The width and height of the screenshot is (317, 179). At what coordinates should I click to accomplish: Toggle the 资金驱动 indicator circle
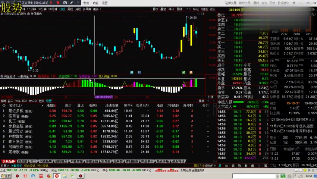coord(2,76)
